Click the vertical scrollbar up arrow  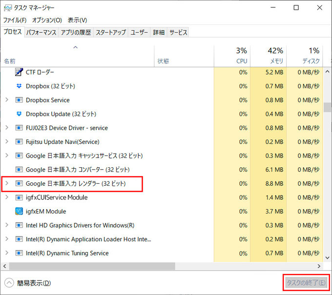(327, 72)
